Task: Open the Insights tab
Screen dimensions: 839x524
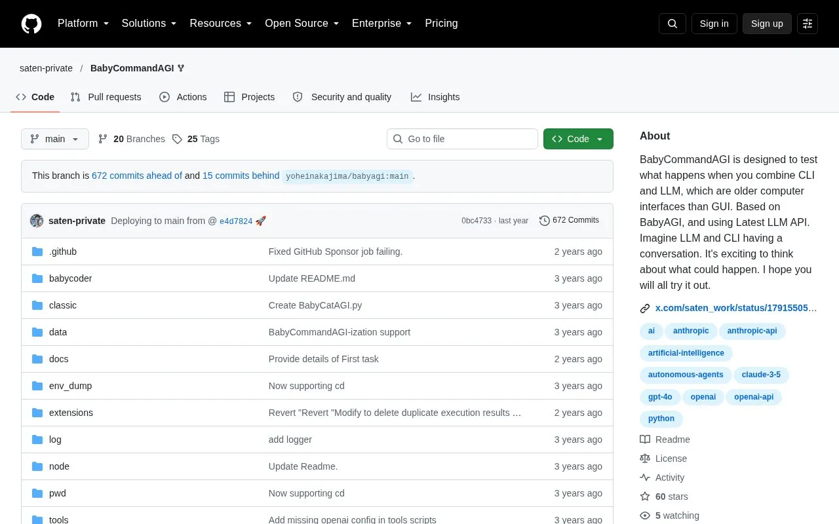Action: tap(435, 97)
